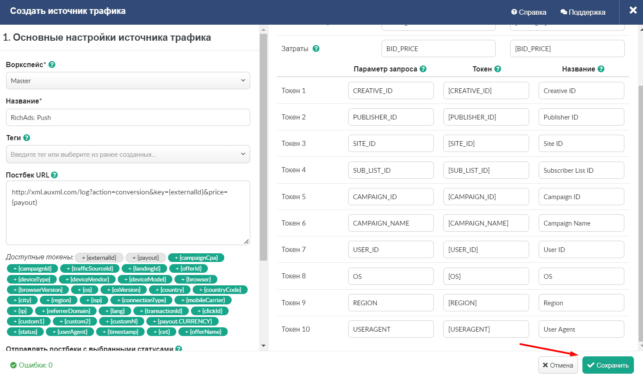This screenshot has height=378, width=643.
Task: Click the Отмена button
Action: point(558,365)
